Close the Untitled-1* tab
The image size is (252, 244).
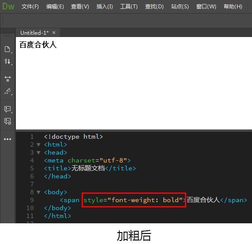point(54,33)
